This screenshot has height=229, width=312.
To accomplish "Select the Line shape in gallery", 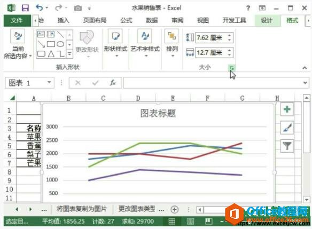I will click(60, 34).
